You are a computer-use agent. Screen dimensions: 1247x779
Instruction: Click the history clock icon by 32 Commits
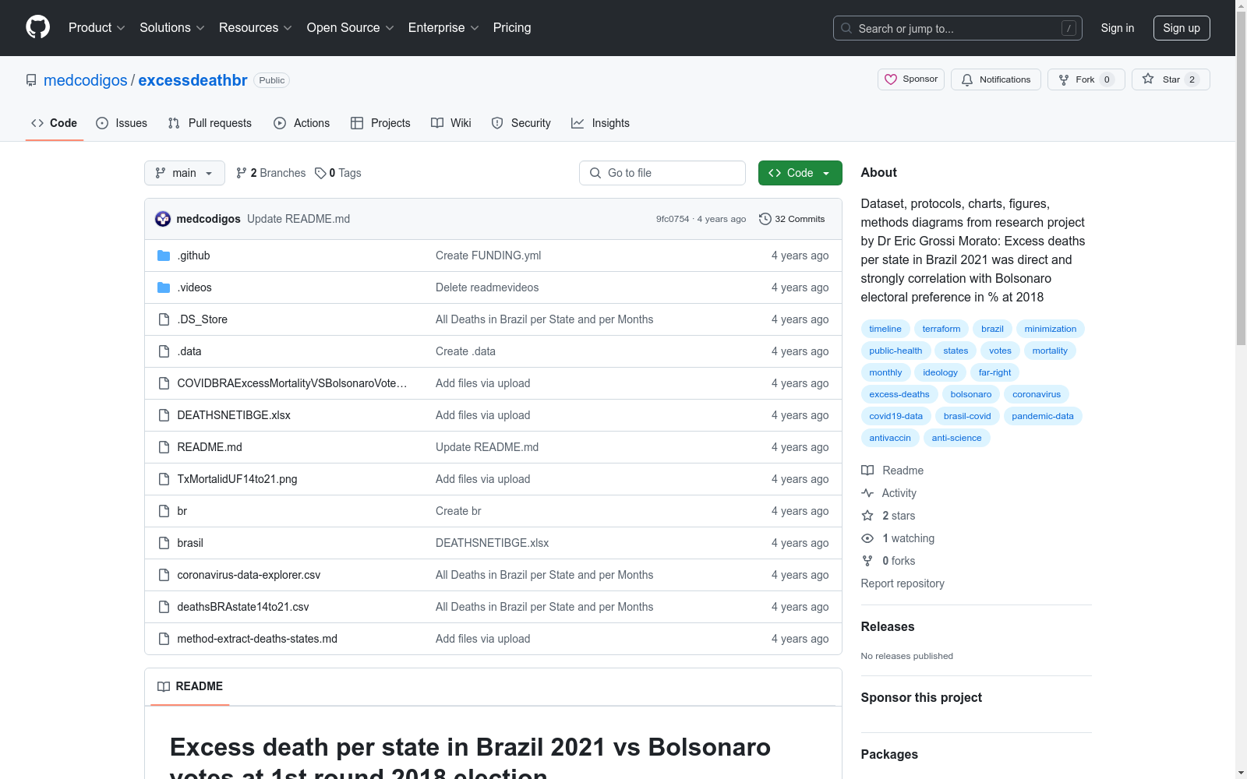765,219
